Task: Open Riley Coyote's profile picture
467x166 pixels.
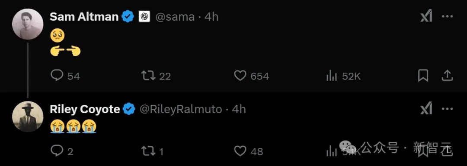Action: click(x=28, y=117)
